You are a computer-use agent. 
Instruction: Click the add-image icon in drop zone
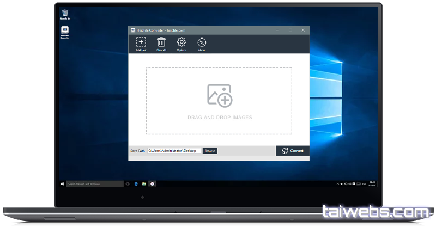(219, 95)
